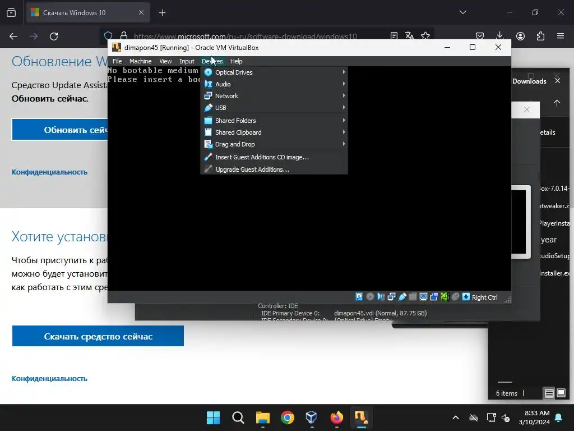Click the VirtualBox window title icon
The image size is (574, 431).
117,47
